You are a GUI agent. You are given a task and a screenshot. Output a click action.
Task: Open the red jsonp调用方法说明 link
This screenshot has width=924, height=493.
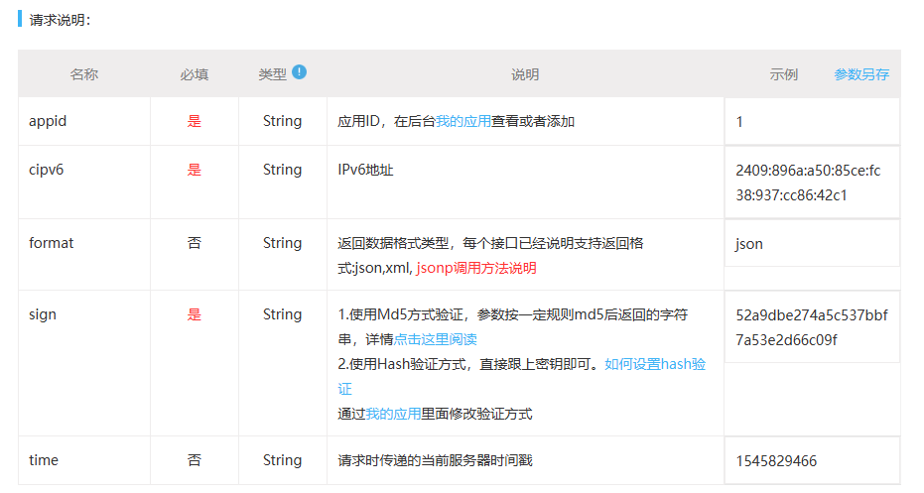pyautogui.click(x=476, y=268)
